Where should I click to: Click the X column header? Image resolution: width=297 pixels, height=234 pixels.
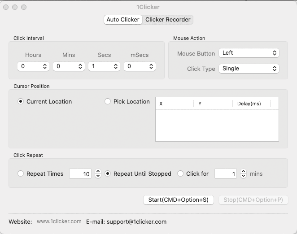click(175, 104)
